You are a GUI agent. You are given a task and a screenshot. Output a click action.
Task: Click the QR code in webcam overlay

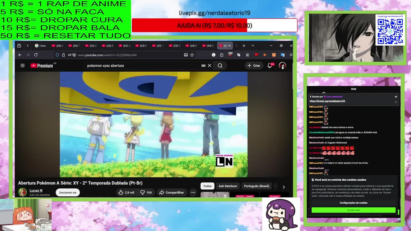coord(390,31)
